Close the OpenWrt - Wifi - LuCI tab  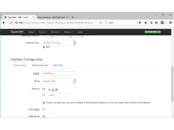tap(33, 17)
